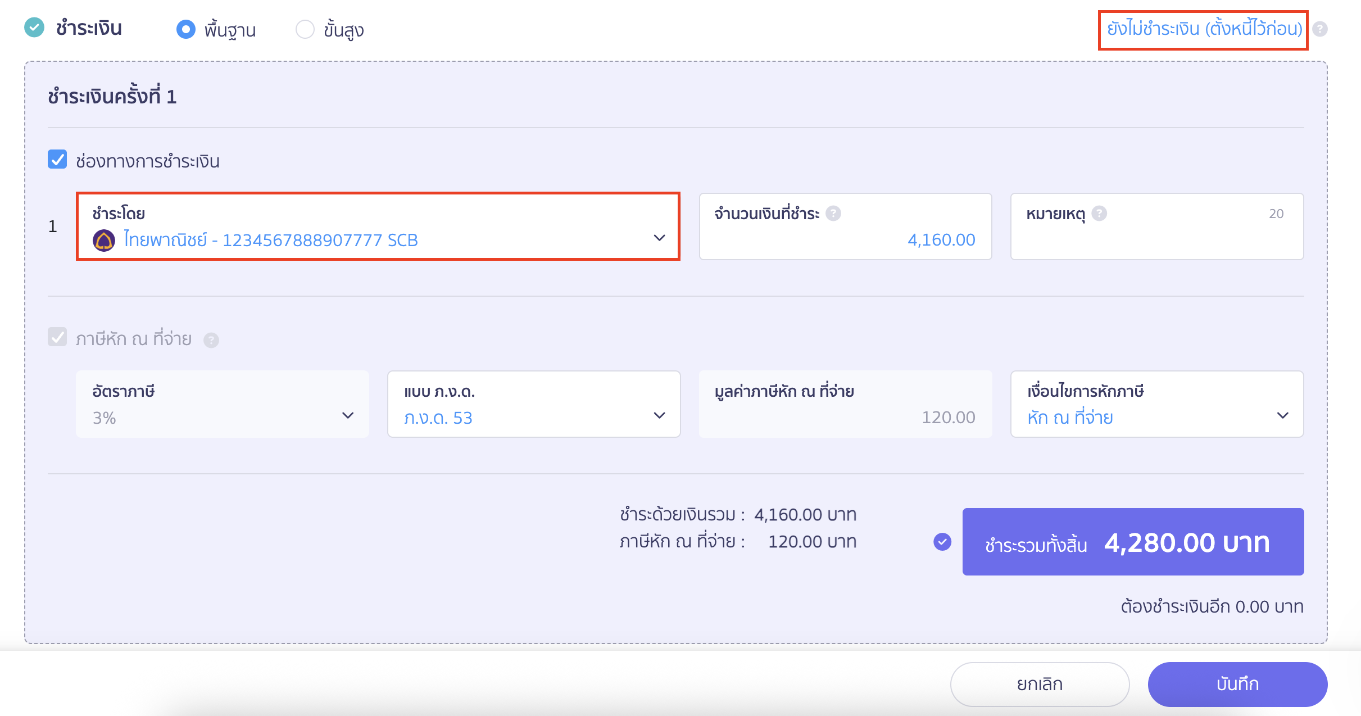This screenshot has height=716, width=1361.
Task: Toggle the ช่องทางการชำระเงิน checkbox
Action: [57, 160]
